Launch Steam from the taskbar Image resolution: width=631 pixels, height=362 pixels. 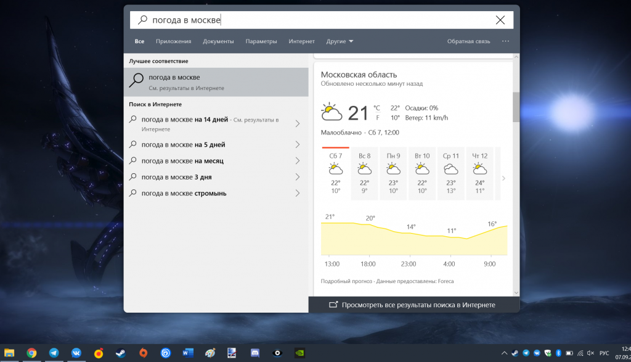click(x=121, y=353)
